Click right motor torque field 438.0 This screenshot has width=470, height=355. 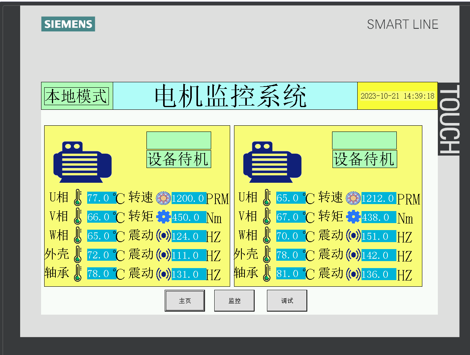378,217
